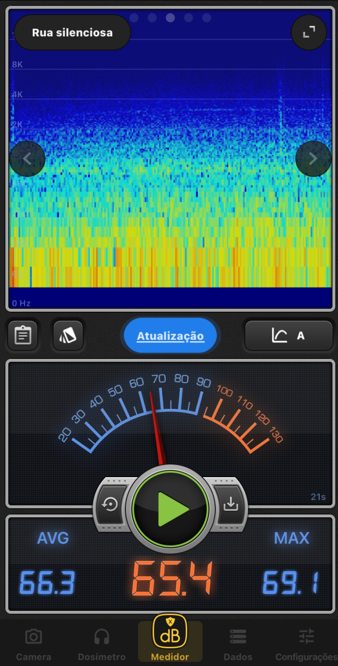Save the recording with download icon

point(229,504)
